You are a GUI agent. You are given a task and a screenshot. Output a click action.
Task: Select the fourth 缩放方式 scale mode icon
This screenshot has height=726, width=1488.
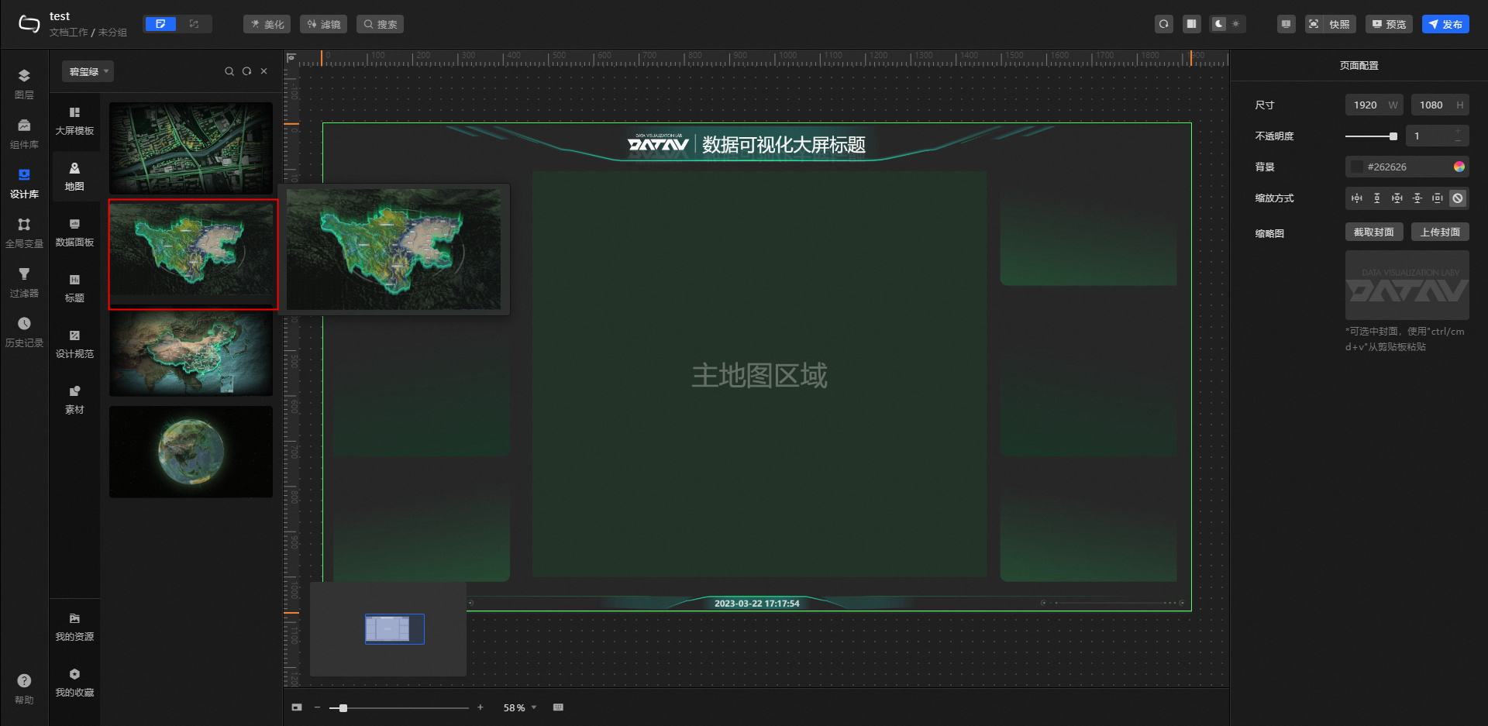coord(1417,198)
